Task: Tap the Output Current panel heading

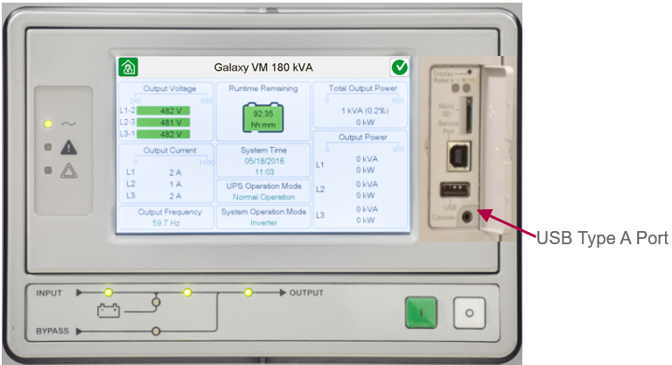Action: 170,151
